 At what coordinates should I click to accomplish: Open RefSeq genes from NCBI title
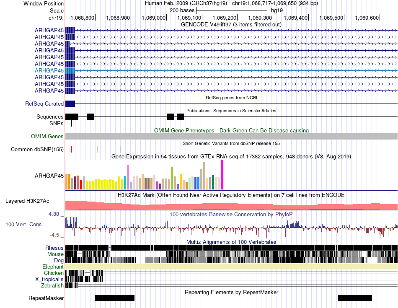point(231,98)
